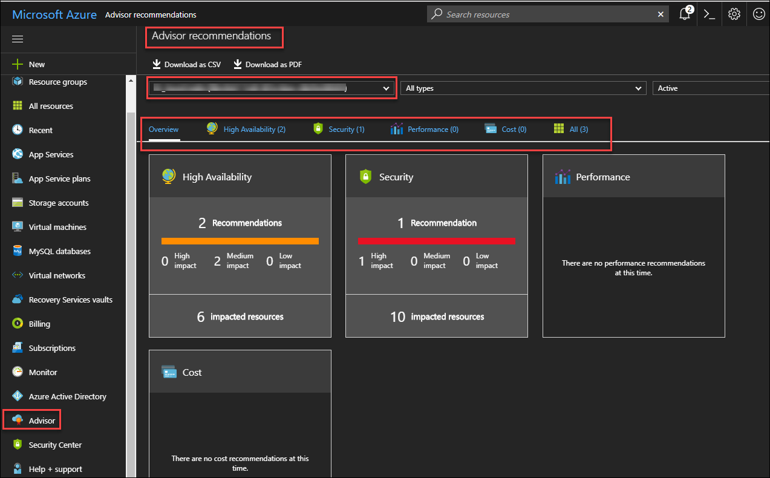Click the Download as CSV icon
Viewport: 770px width, 478px height.
click(156, 64)
